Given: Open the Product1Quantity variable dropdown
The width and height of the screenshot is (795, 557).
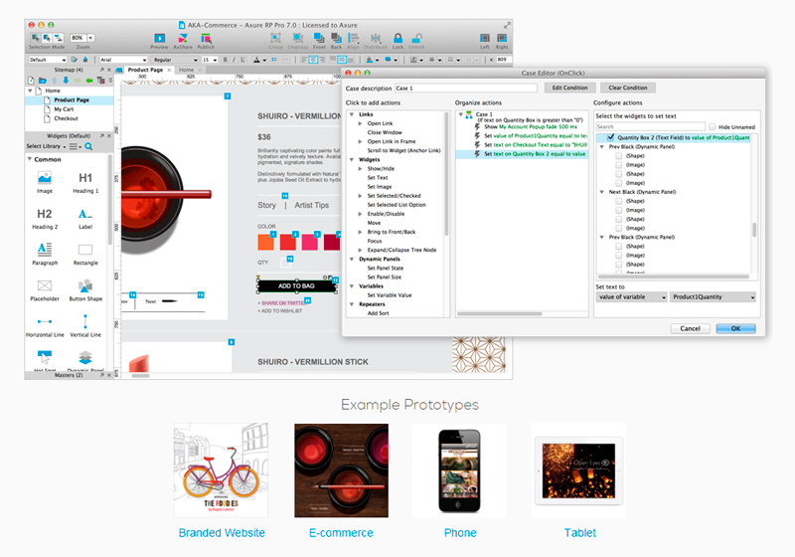Looking at the screenshot, I should click(x=712, y=296).
